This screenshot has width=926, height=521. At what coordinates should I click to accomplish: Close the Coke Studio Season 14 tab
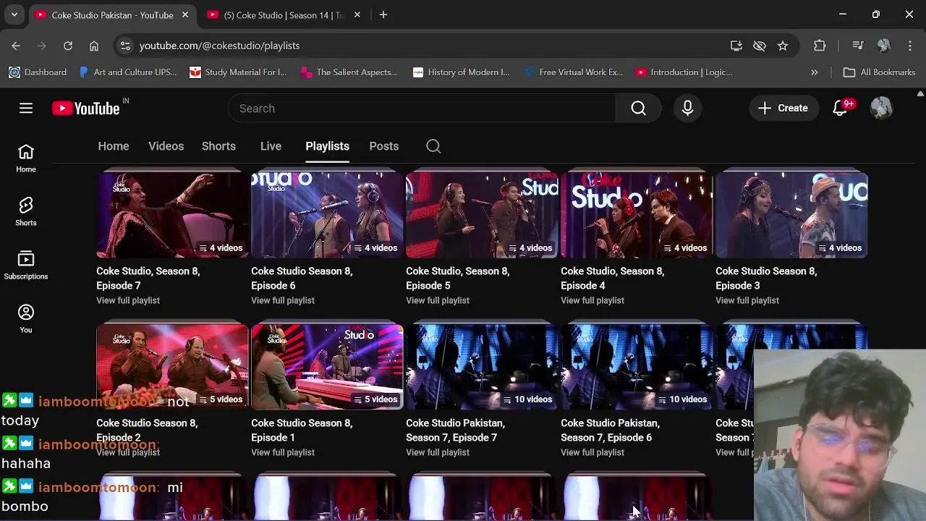tap(357, 14)
